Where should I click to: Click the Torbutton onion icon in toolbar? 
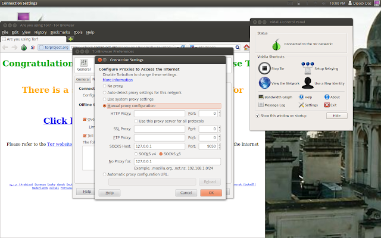click(24, 48)
